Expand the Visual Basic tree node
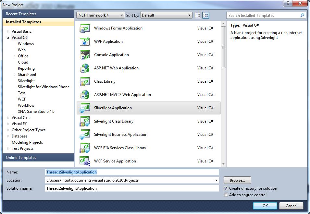This screenshot has width=310, height=214. click(x=8, y=31)
